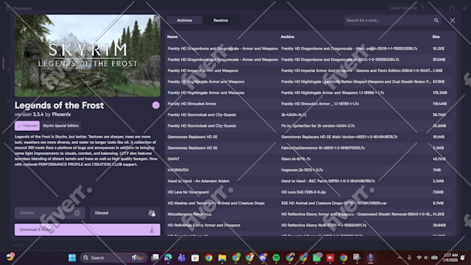This screenshot has width=471, height=265.
Task: Click the search magnifier icon
Action: point(436,20)
